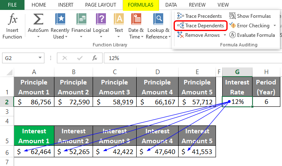Image resolution: width=282 pixels, height=166 pixels.
Task: Expand the Name Box dropdown arrow
Action: tap(40, 58)
